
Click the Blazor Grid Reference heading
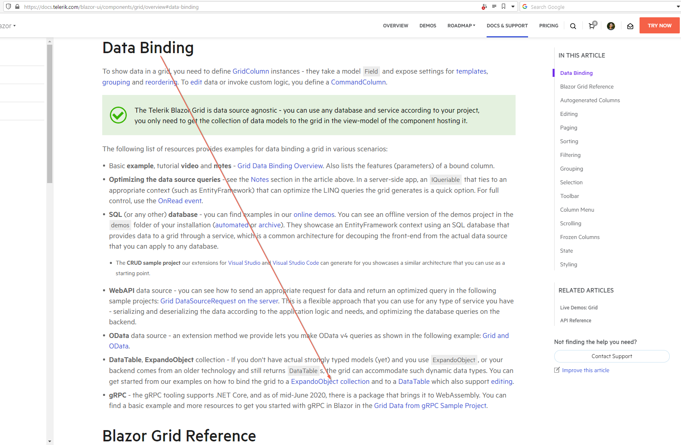[179, 436]
